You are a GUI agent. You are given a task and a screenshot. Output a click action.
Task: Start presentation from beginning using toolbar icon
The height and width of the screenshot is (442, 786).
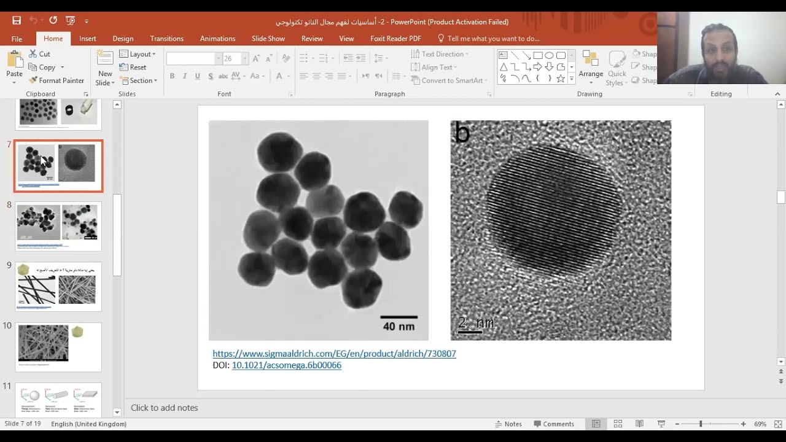click(70, 21)
